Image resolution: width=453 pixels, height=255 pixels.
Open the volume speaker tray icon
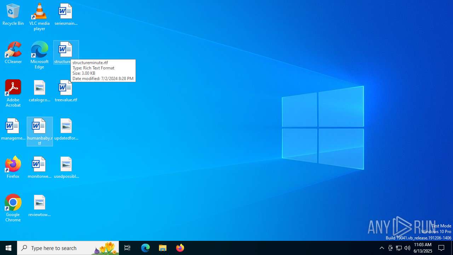[x=407, y=248]
